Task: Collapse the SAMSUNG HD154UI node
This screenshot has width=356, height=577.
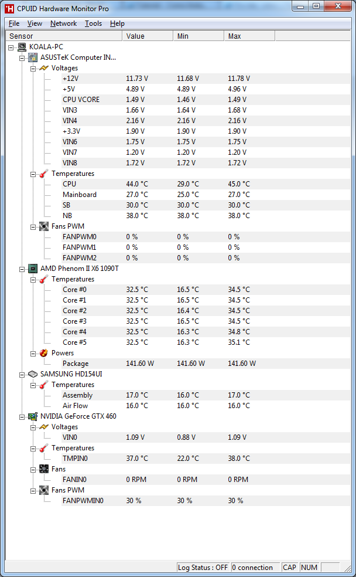Action: (x=22, y=375)
